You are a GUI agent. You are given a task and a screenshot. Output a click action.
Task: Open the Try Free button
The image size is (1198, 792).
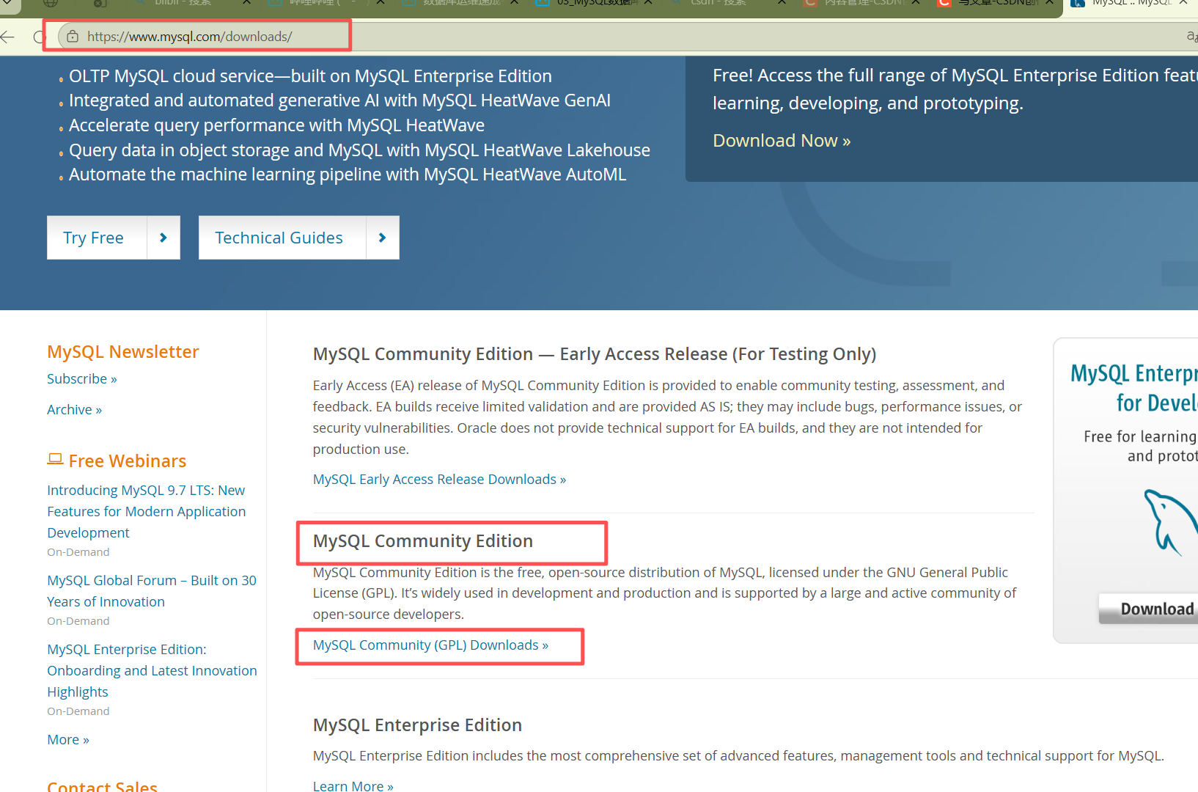point(114,238)
